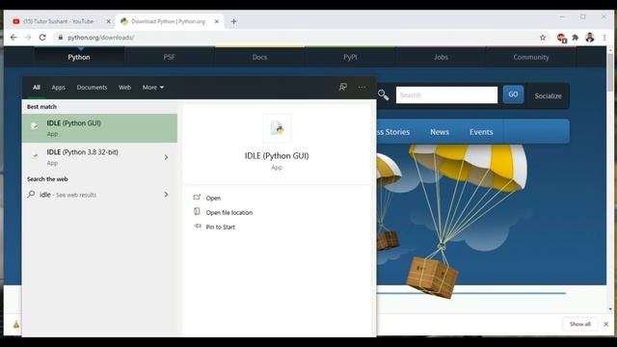Click the search magnifier icon beside idle
The image size is (617, 347).
[x=31, y=194]
